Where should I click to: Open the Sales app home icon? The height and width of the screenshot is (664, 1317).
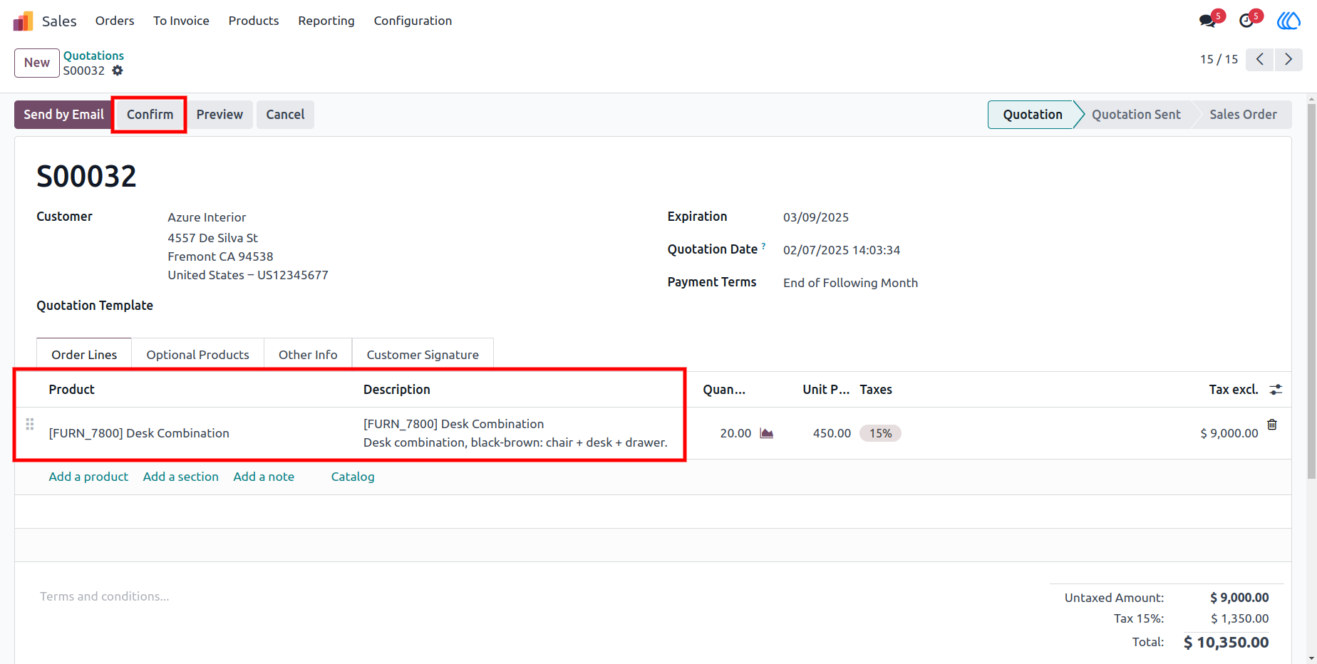tap(24, 21)
